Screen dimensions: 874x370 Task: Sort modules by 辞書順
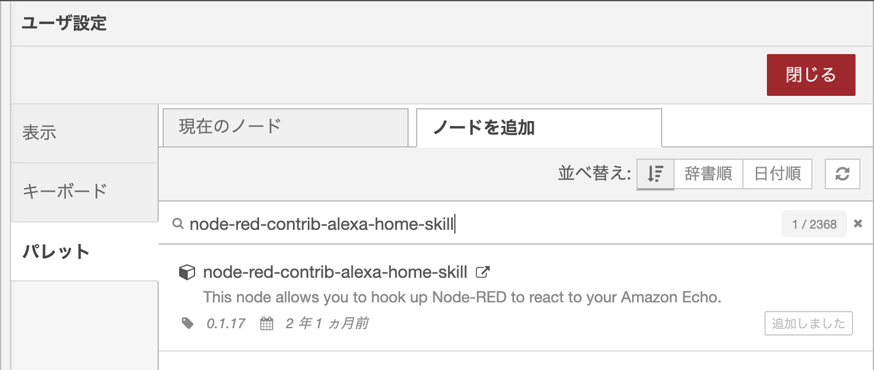coord(708,175)
